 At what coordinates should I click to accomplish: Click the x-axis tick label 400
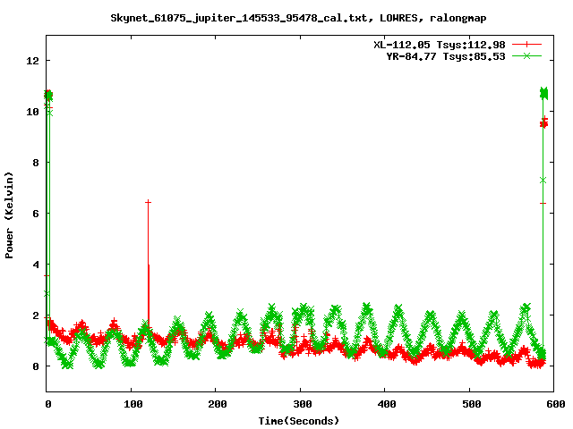(x=385, y=405)
